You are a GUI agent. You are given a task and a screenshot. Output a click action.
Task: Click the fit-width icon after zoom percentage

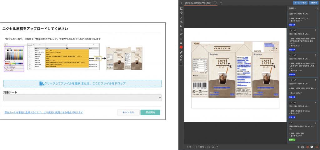209,147
